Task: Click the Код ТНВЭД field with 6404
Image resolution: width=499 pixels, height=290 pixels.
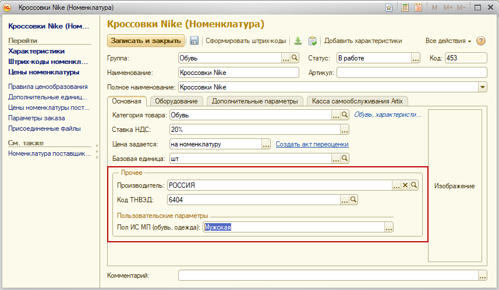Action: coord(254,199)
